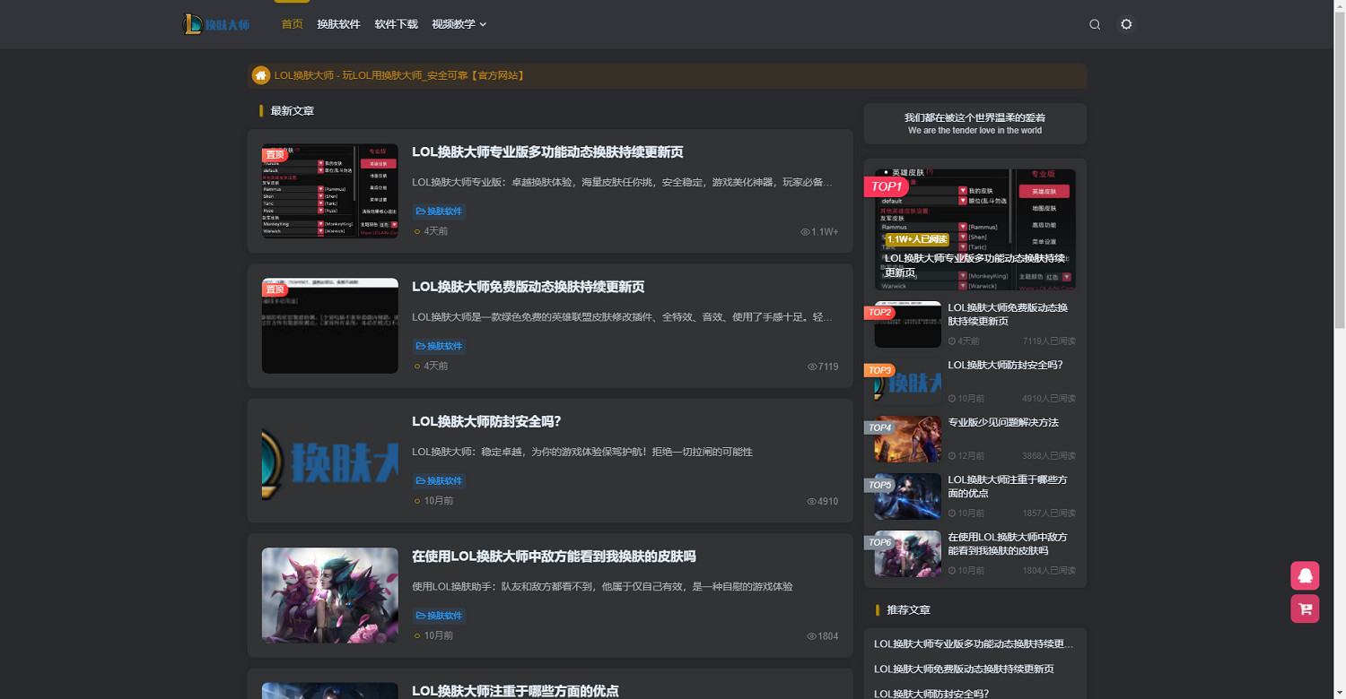The image size is (1346, 699).
Task: Open the pink shopping cart floating button
Action: 1305,608
